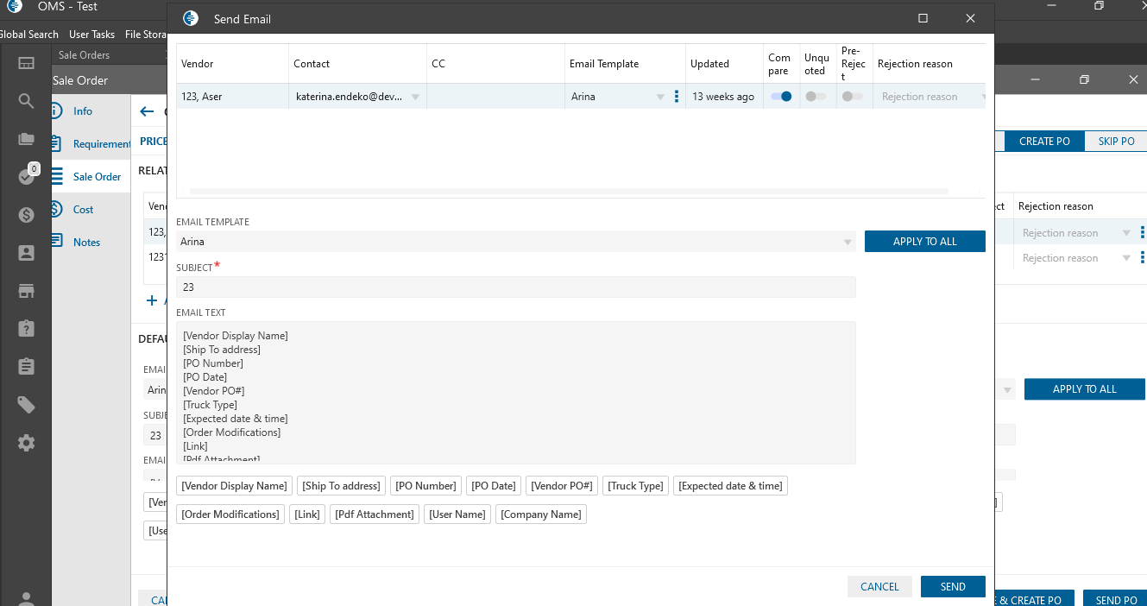
Task: Click the back arrow in Sale Order panel
Action: point(147,111)
